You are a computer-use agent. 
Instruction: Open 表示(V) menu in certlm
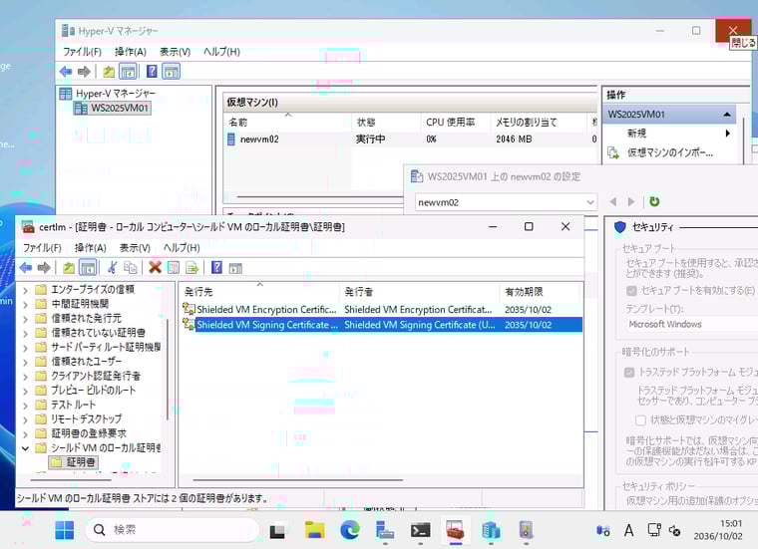[x=135, y=248]
